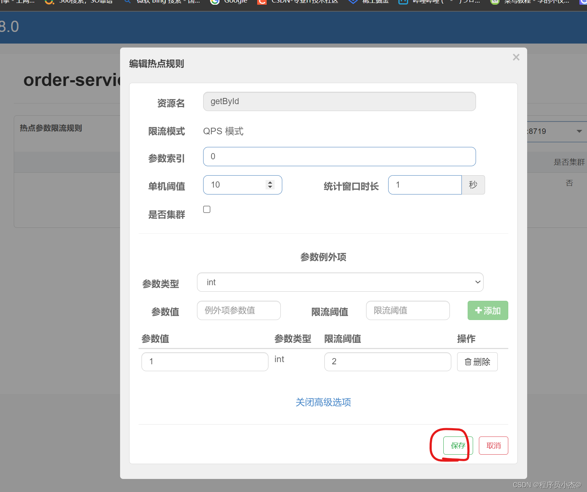Edit the exception row parameter value 1

205,361
